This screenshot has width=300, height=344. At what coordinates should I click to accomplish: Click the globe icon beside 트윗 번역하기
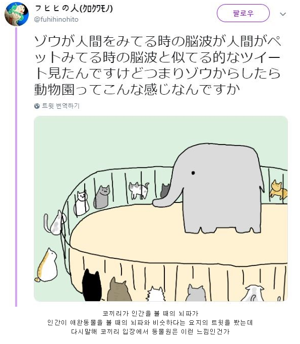[x=37, y=106]
